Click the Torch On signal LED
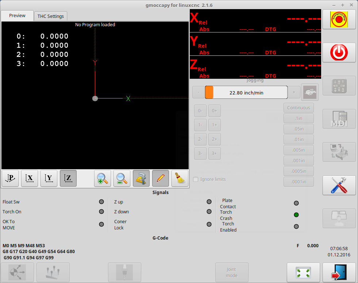 pyautogui.click(x=101, y=212)
